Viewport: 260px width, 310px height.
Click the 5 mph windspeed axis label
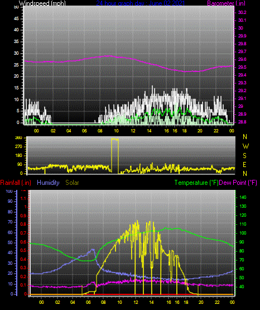18,111
